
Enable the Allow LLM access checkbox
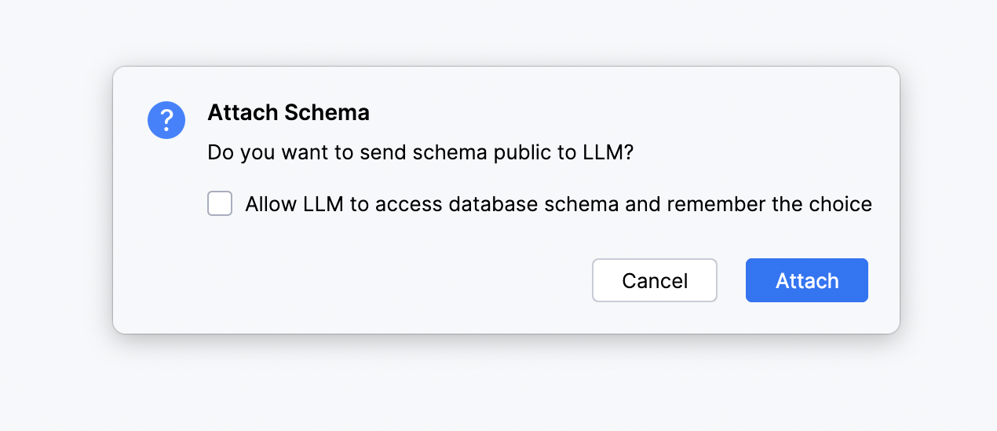click(220, 204)
